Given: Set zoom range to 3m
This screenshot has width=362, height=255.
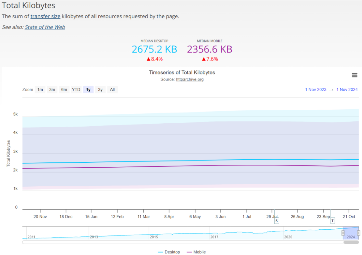Looking at the screenshot, I should point(52,89).
